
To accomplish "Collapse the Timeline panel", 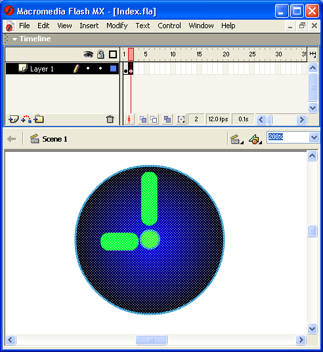I will pos(14,39).
